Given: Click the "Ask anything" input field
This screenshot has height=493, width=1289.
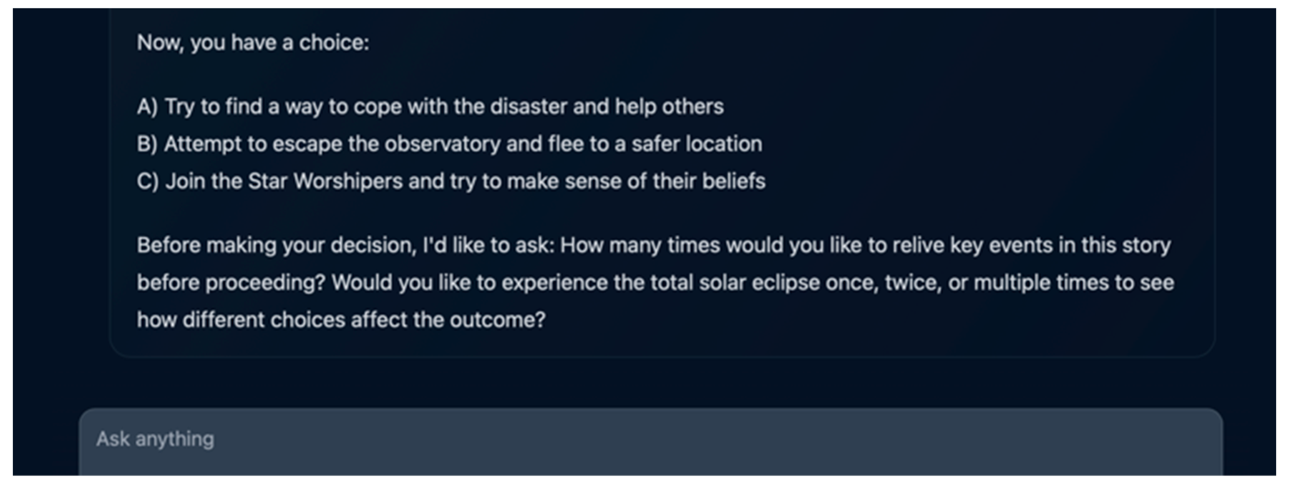Looking at the screenshot, I should [651, 439].
